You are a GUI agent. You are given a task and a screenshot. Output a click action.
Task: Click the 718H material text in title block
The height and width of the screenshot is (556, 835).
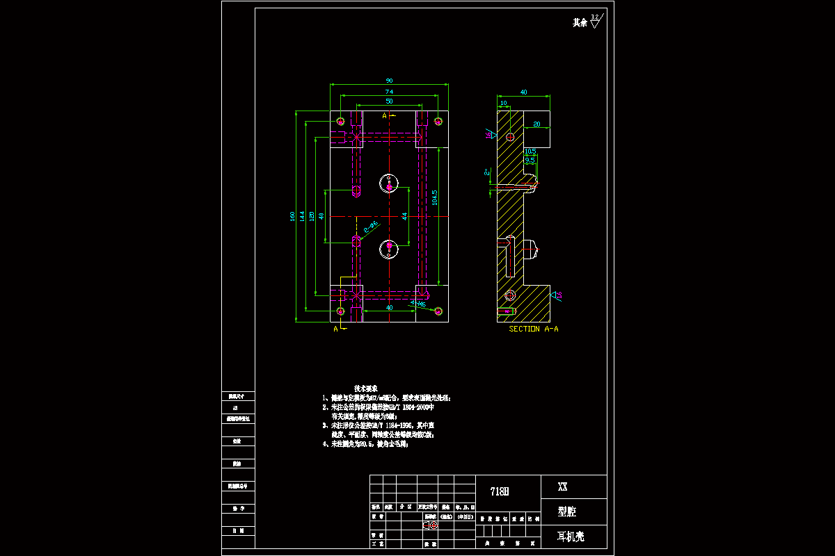pyautogui.click(x=500, y=491)
